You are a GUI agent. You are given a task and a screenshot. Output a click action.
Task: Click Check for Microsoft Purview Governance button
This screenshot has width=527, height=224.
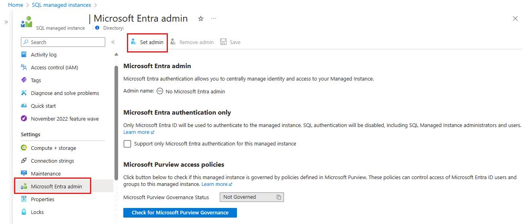180,213
